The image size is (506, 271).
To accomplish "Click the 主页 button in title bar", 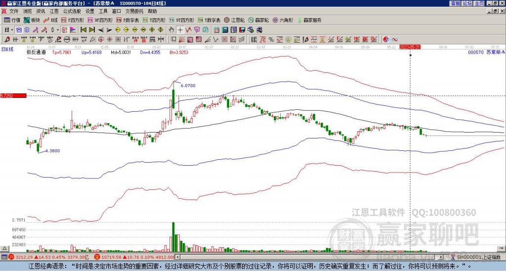I will [479, 3].
